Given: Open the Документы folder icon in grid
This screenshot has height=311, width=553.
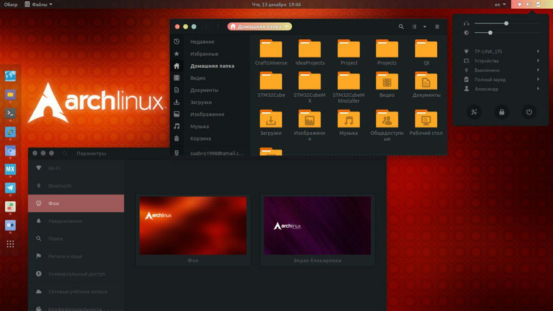Looking at the screenshot, I should tap(426, 85).
